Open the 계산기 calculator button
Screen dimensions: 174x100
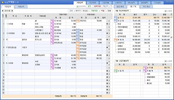[x=106, y=6]
